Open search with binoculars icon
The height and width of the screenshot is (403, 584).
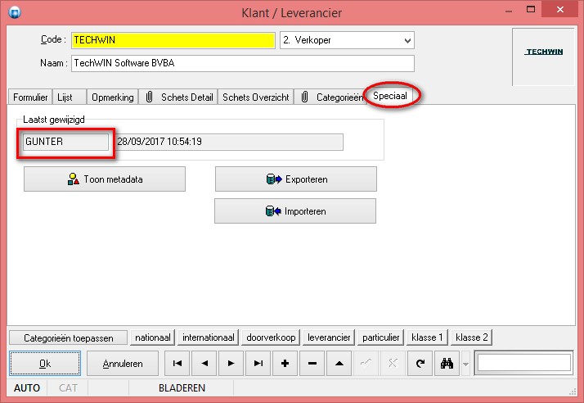[447, 363]
